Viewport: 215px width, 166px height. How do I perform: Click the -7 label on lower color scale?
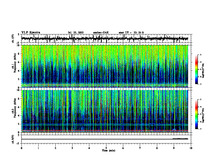[200, 129]
